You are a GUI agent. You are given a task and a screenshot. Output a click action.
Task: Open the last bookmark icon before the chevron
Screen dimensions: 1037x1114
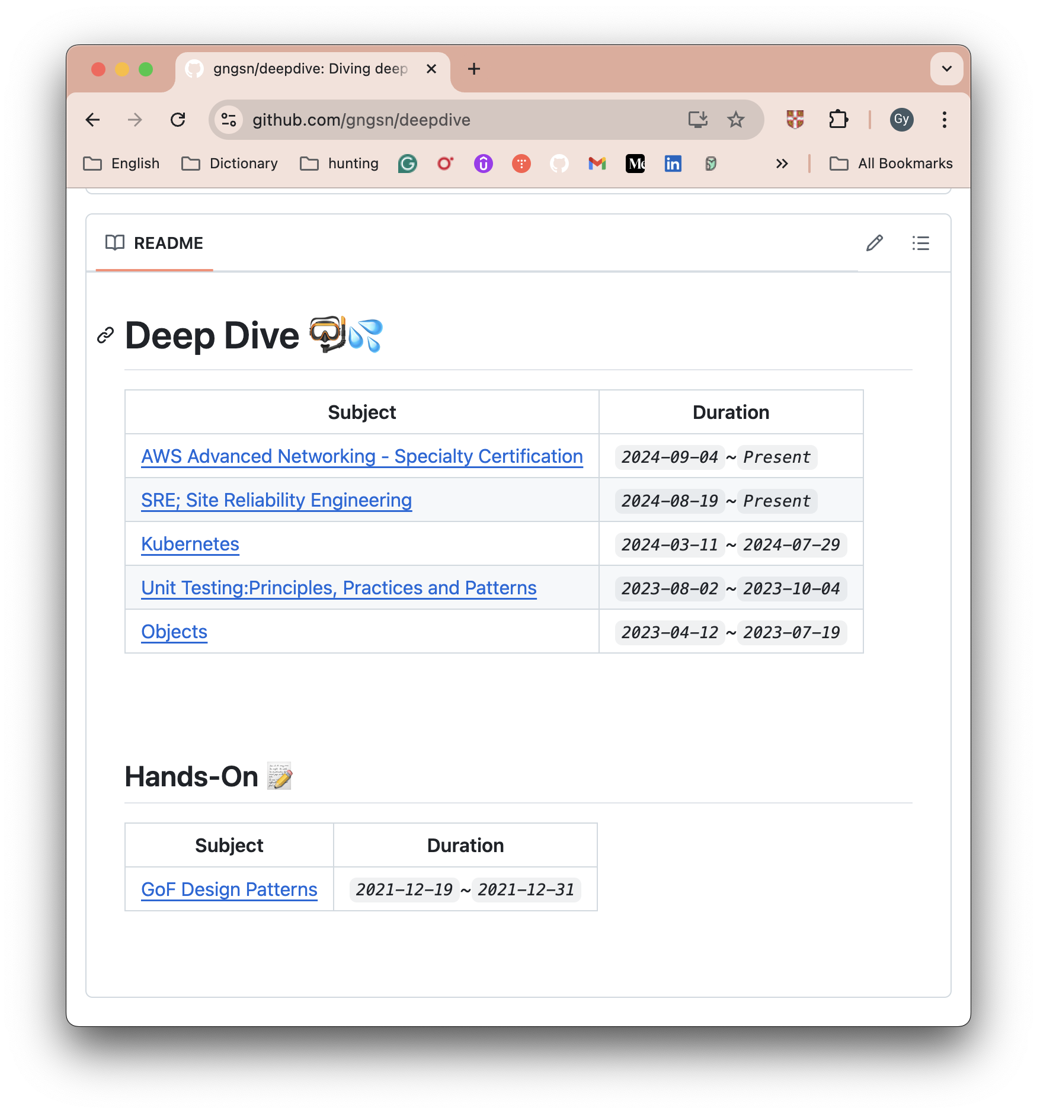711,164
